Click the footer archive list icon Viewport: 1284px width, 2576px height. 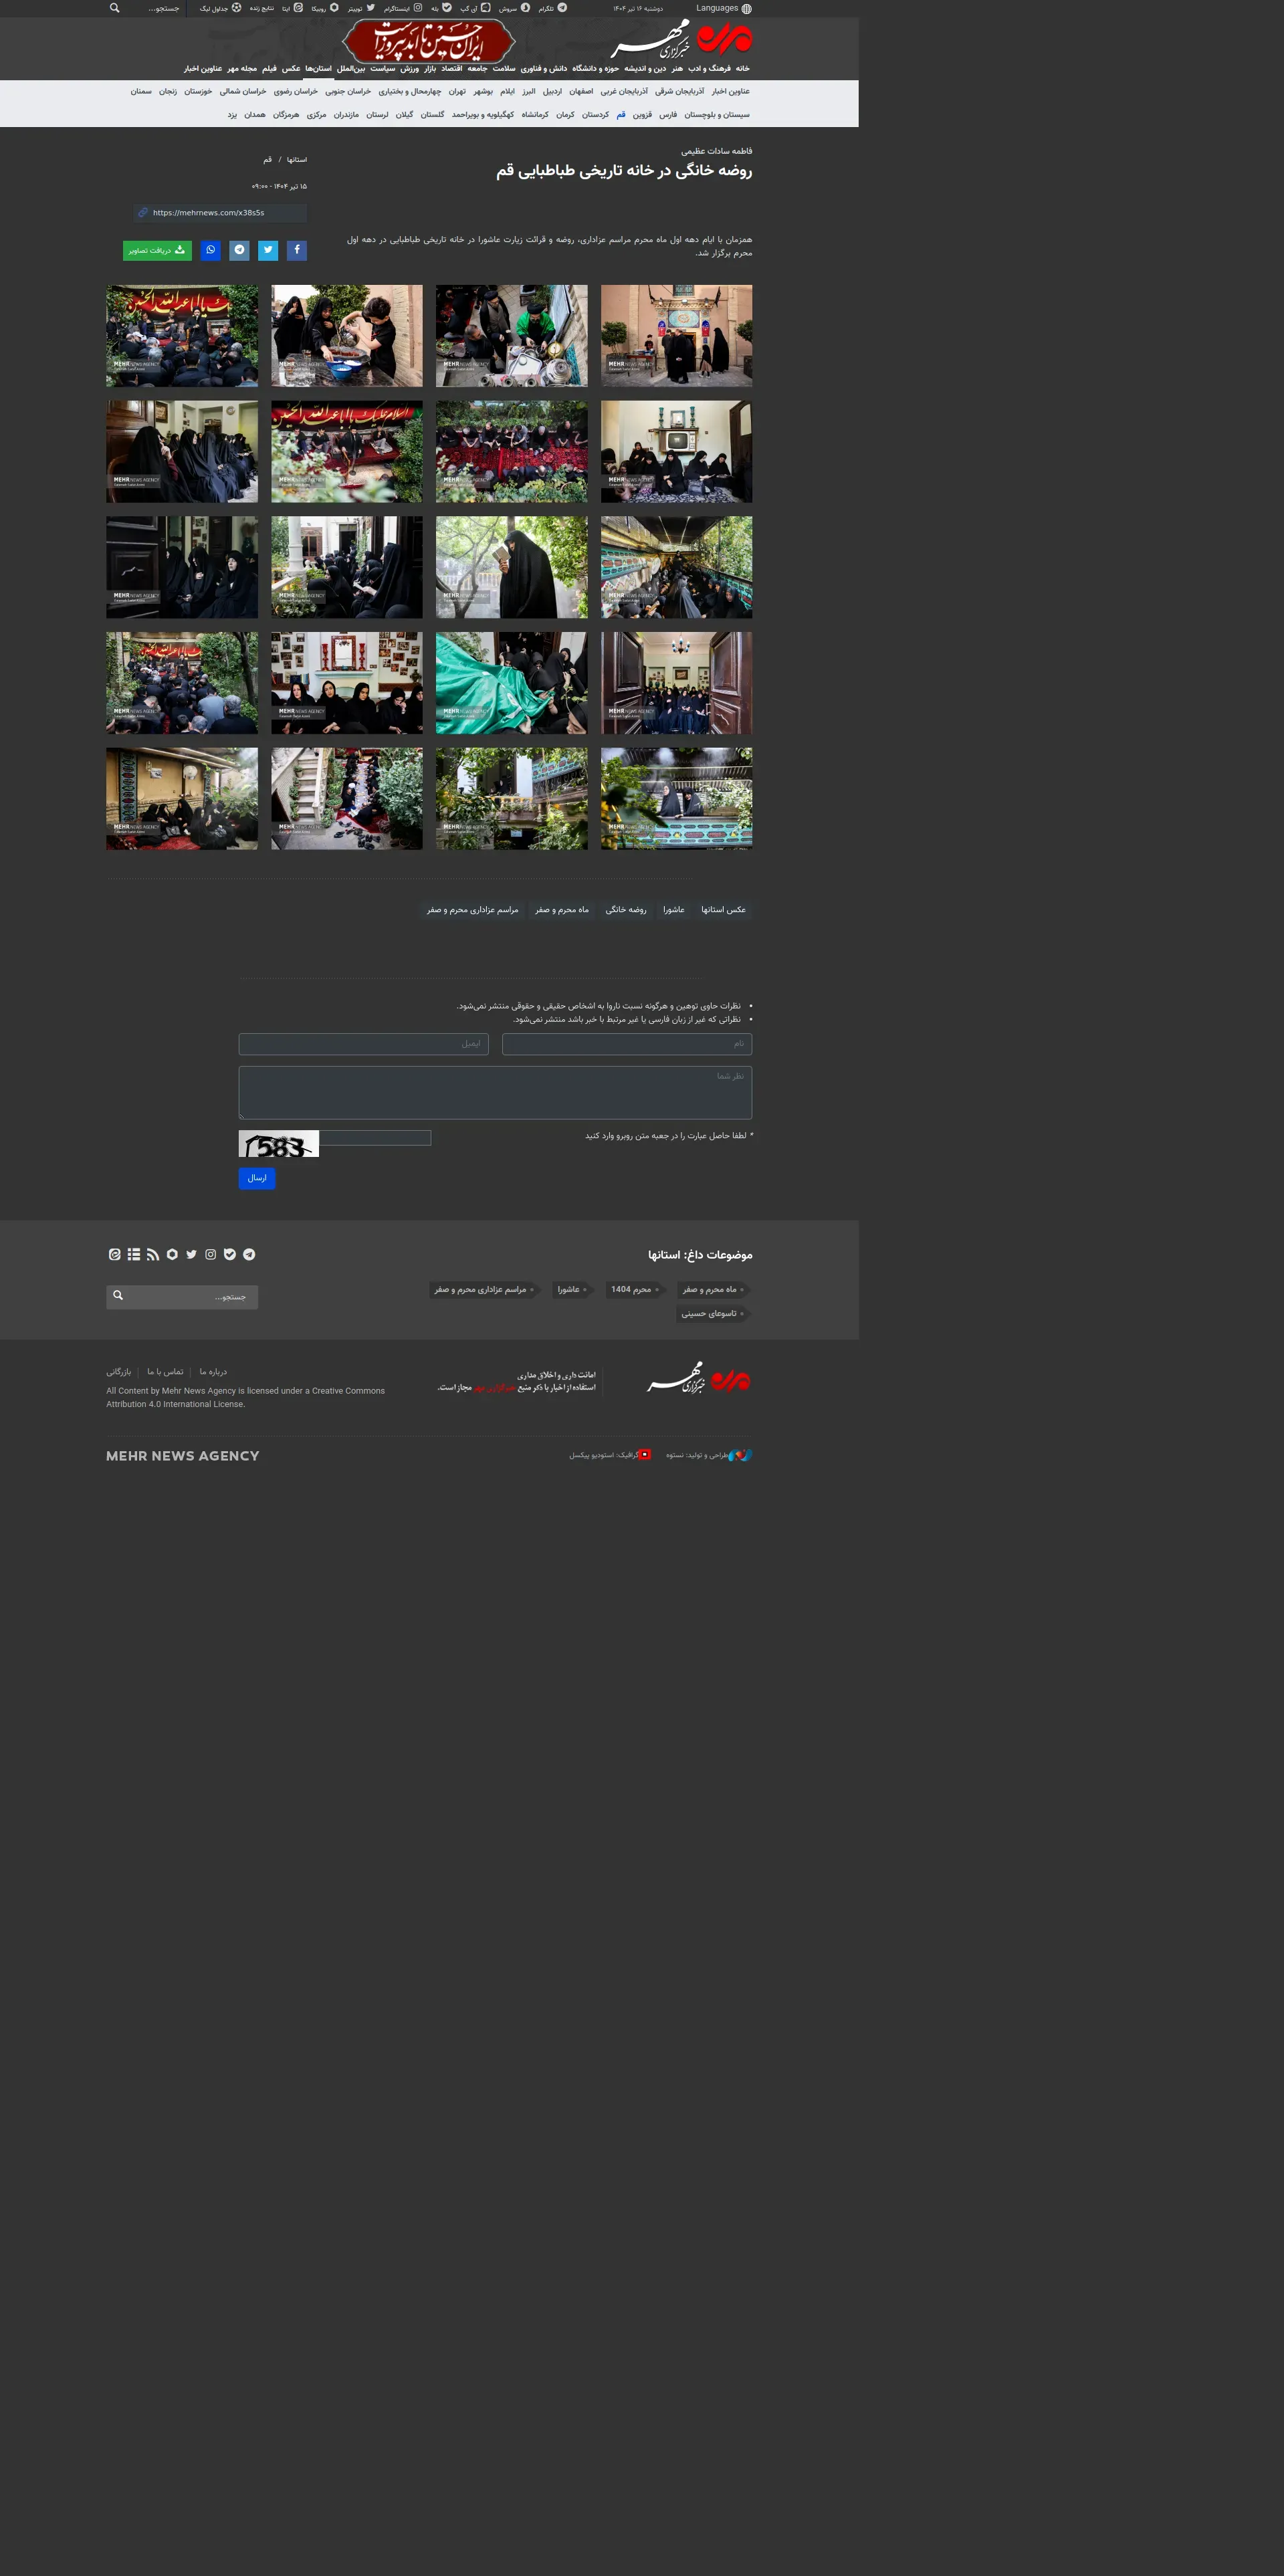[134, 1254]
